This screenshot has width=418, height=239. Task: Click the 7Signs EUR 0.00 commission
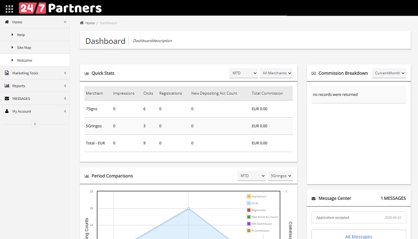coord(259,109)
